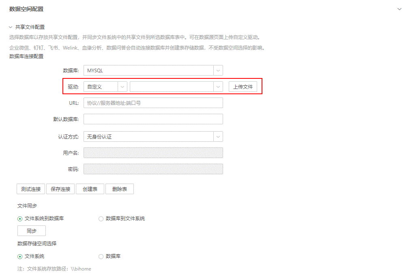Click the 密码 input field

[153, 169]
